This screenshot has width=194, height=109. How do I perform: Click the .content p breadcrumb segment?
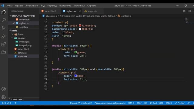coord(126,16)
